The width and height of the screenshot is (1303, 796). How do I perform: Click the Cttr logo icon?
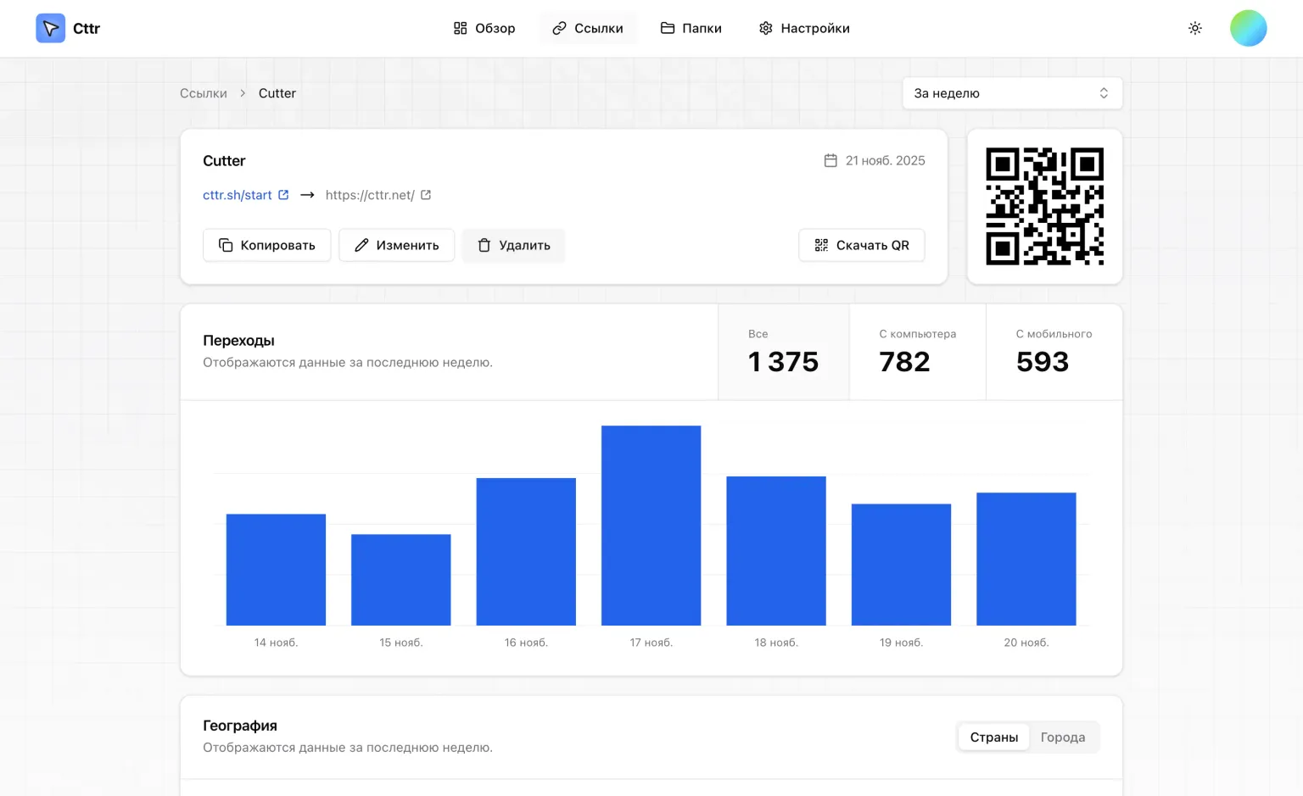(x=50, y=28)
